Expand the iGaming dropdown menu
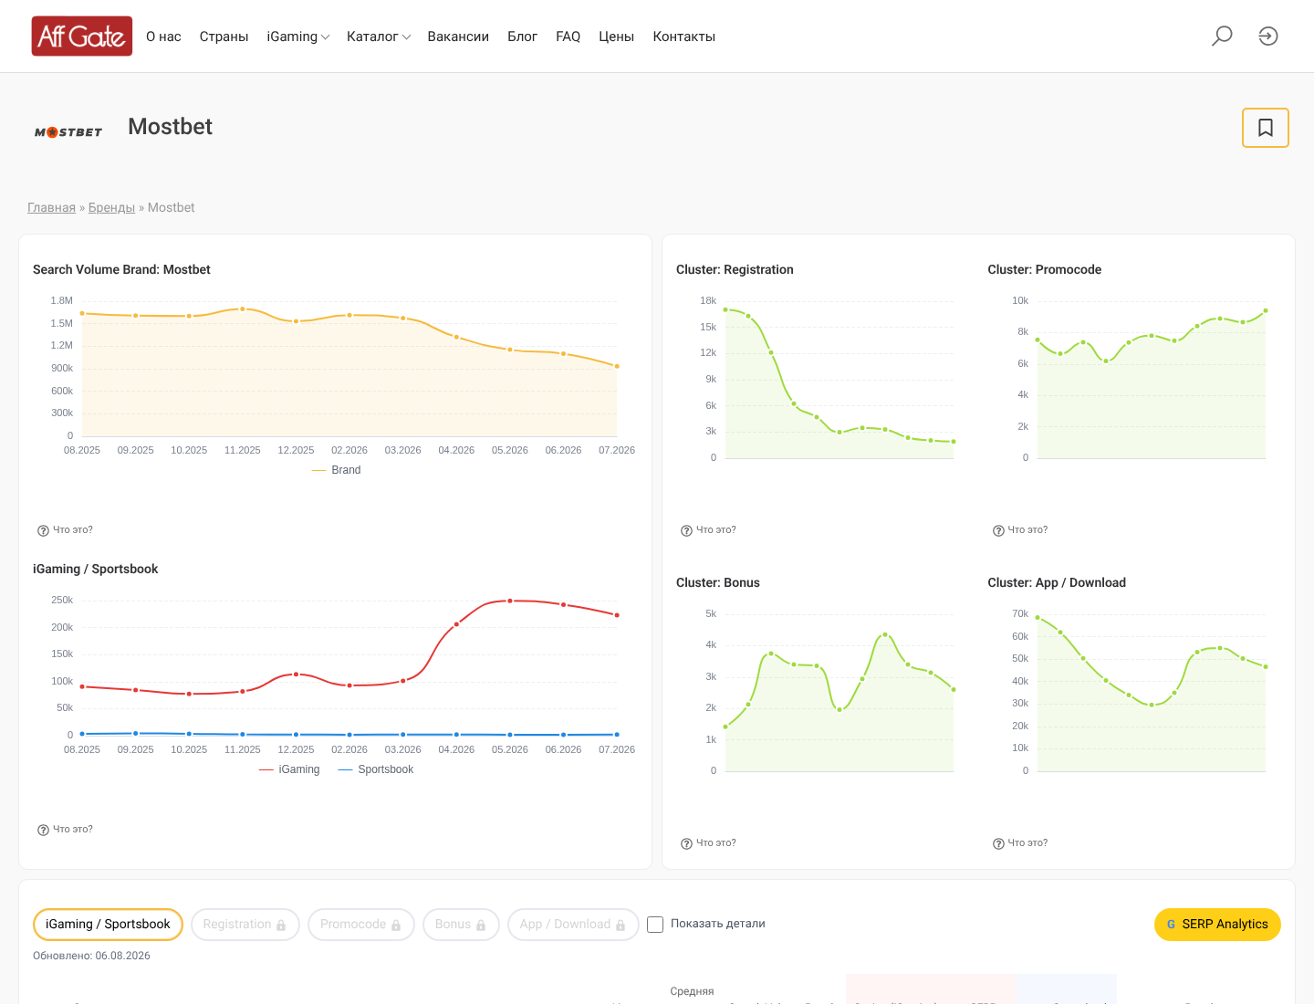1314x1004 pixels. tap(297, 37)
